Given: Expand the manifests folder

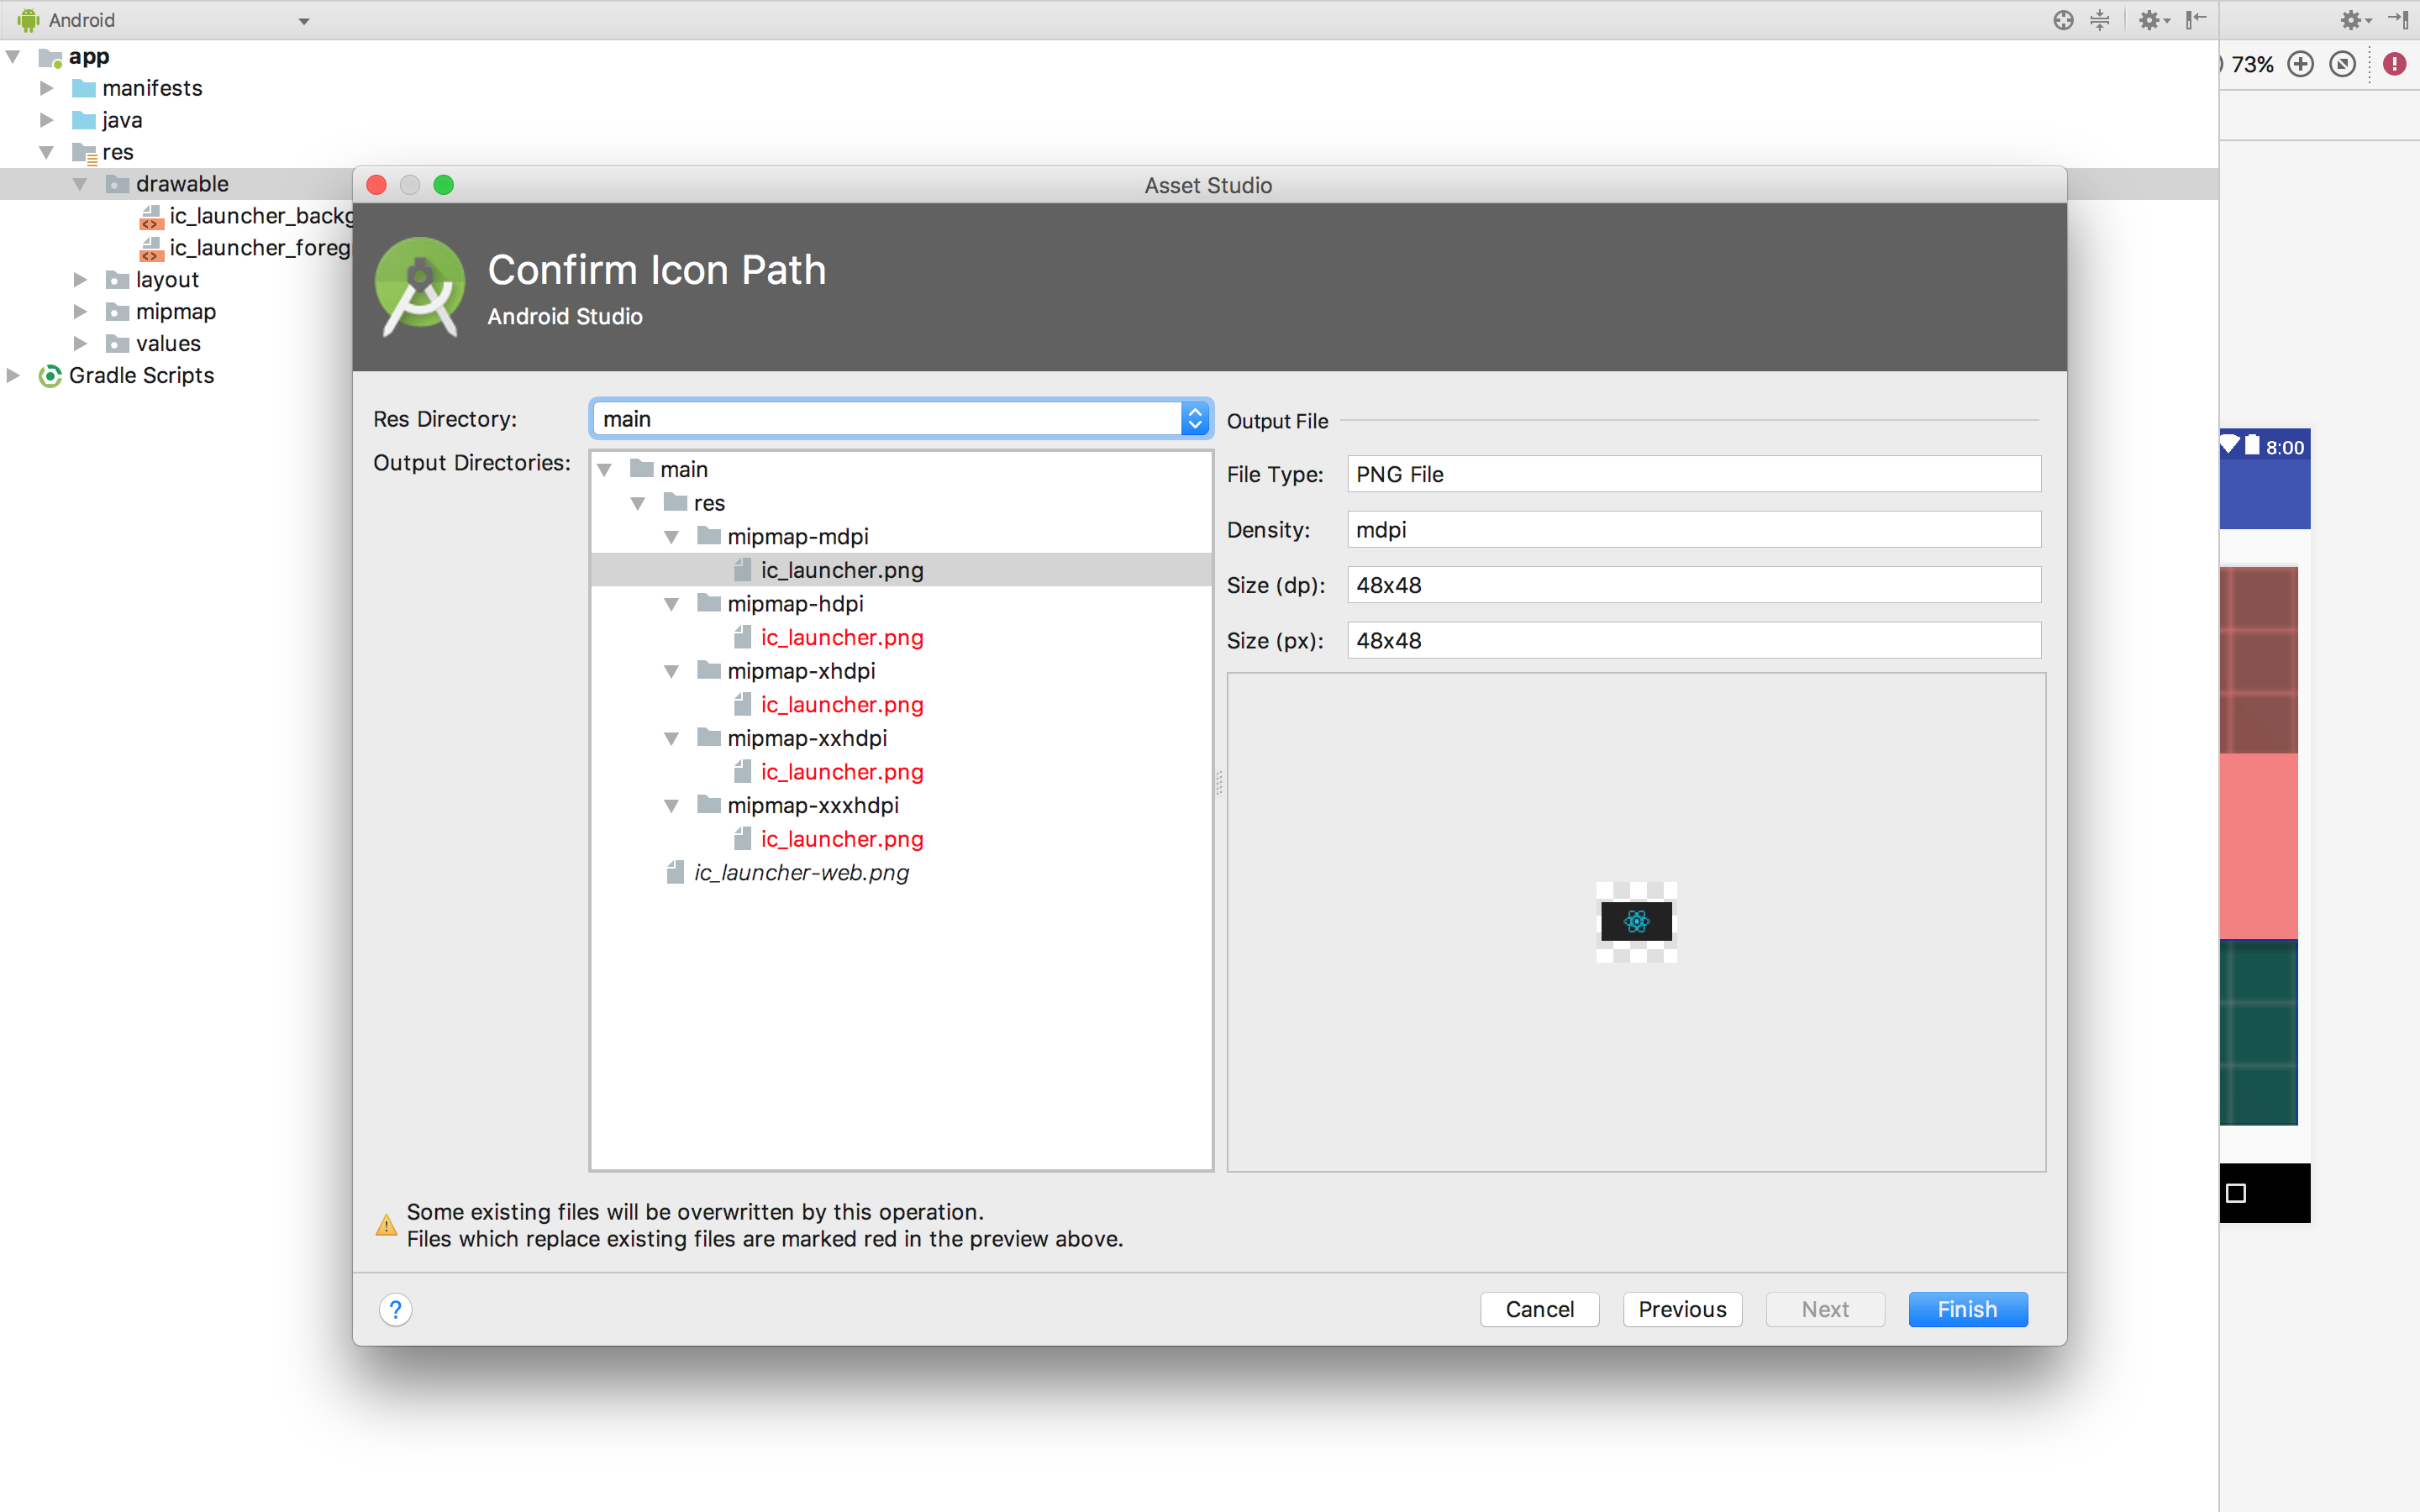Looking at the screenshot, I should pos(46,88).
